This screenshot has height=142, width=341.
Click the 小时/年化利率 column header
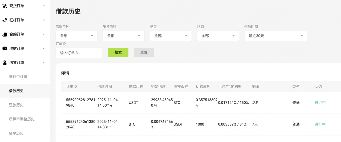coord(230,87)
